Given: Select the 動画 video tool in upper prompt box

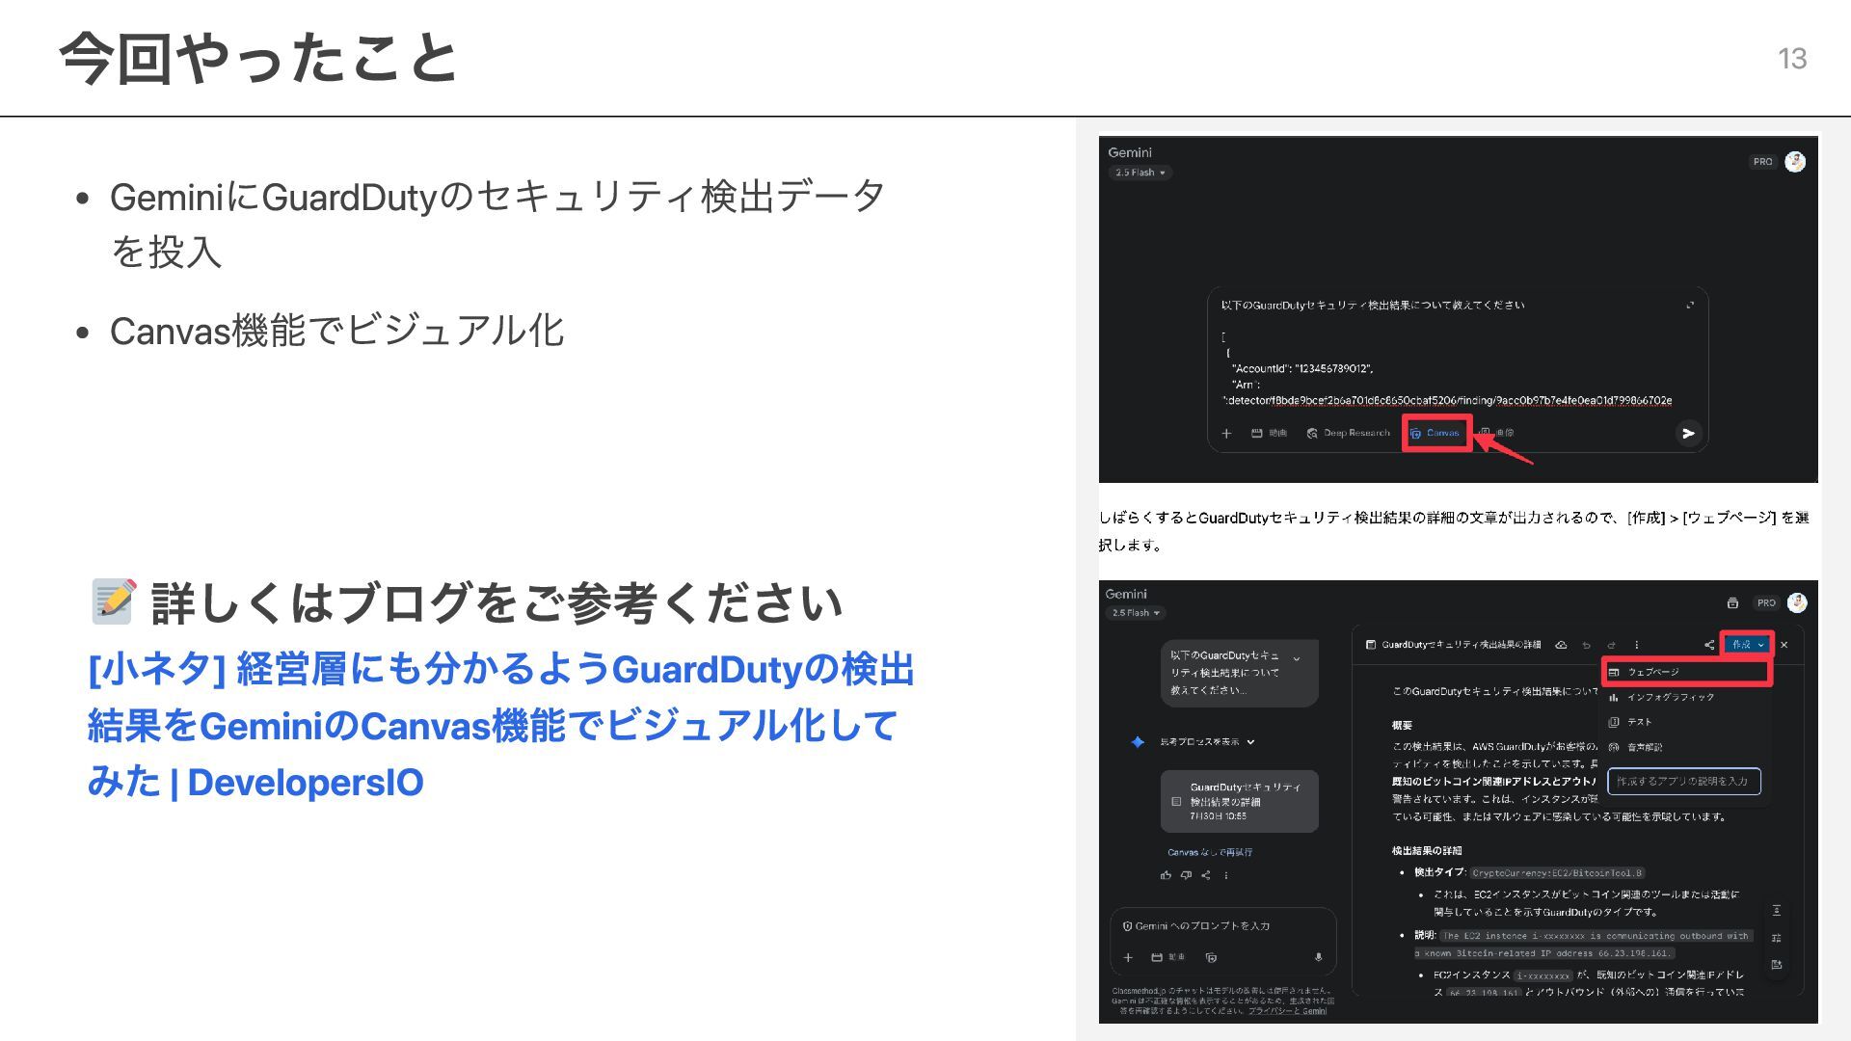Looking at the screenshot, I should coord(1269,434).
